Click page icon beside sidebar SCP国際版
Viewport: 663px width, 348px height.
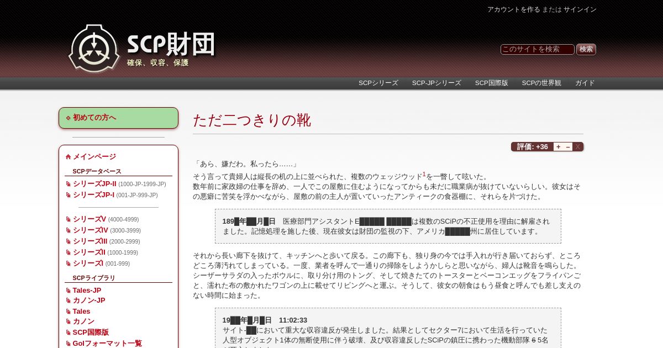point(68,333)
